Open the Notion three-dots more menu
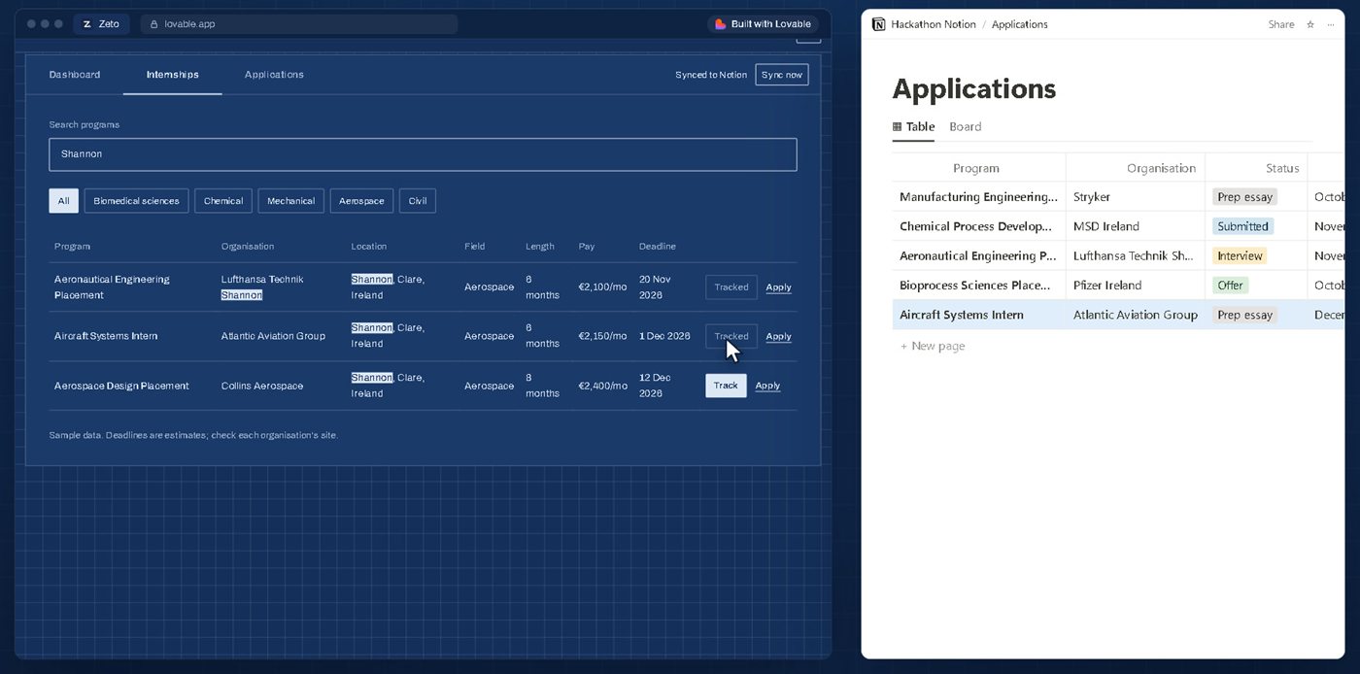 1333,24
